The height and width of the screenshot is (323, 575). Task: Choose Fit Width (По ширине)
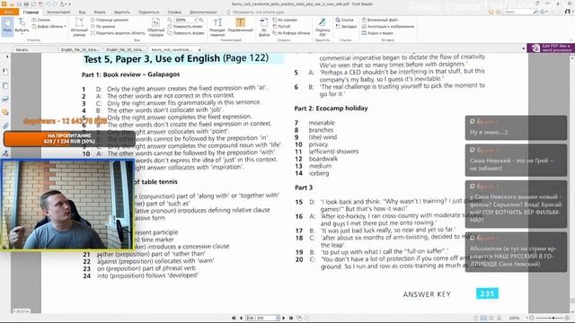102,27
